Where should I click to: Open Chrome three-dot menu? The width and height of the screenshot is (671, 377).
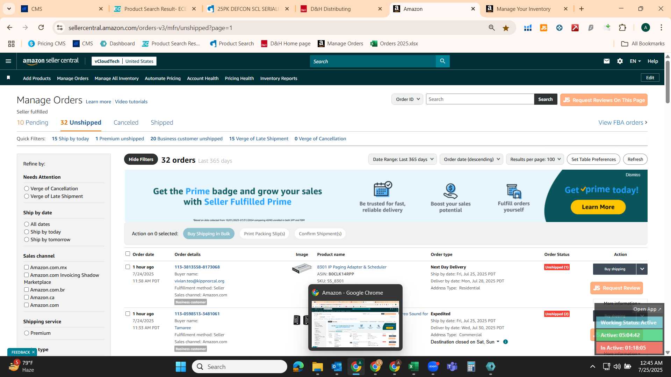pyautogui.click(x=661, y=28)
